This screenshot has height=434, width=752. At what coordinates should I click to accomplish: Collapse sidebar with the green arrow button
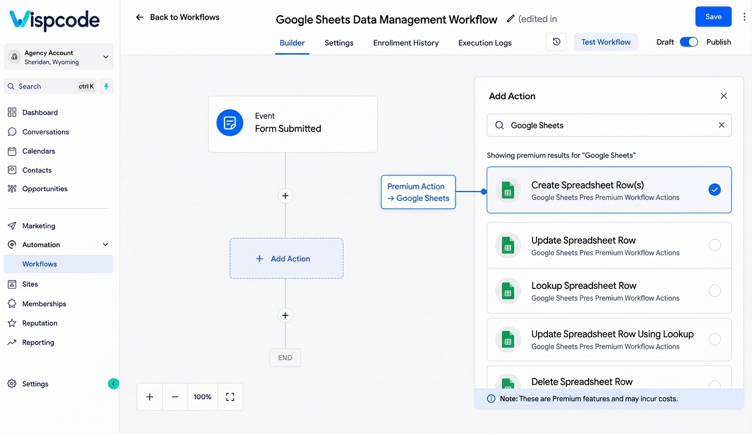pos(113,384)
